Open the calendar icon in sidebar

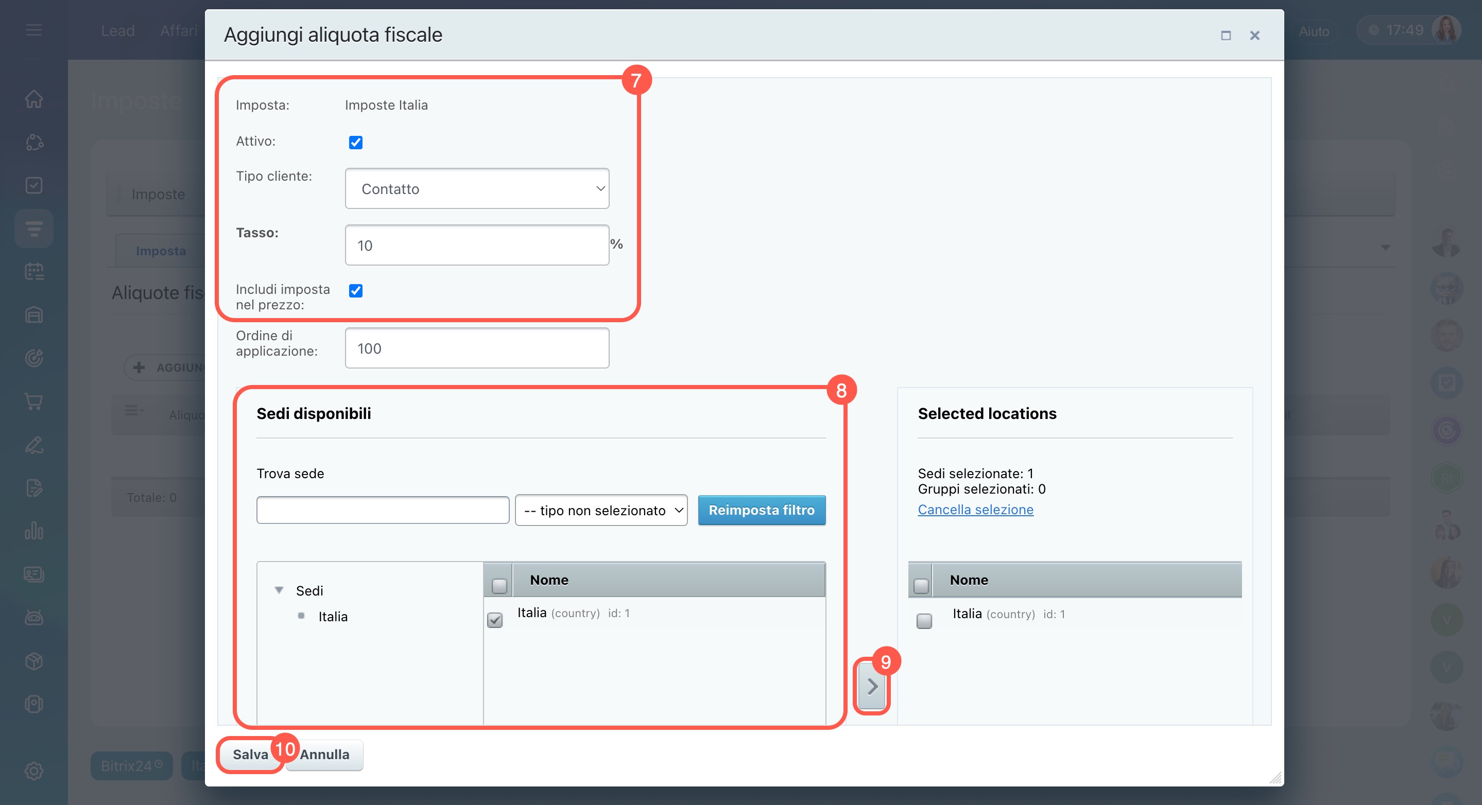[34, 271]
